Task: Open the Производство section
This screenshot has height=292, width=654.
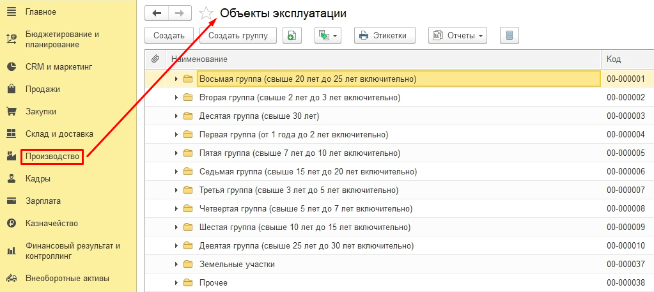Action: pyautogui.click(x=52, y=157)
